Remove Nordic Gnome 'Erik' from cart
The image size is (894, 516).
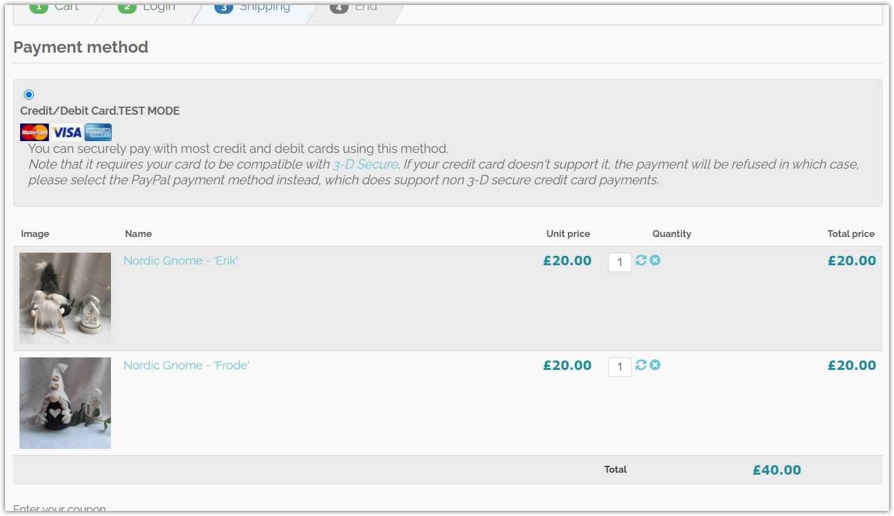pos(655,260)
